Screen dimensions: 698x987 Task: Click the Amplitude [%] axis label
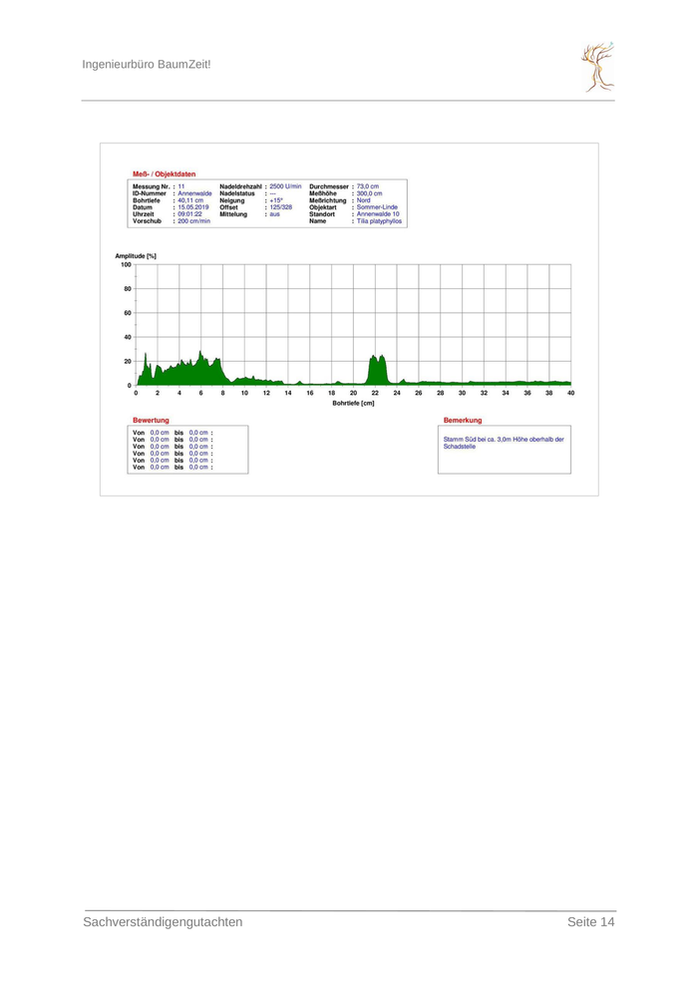136,256
